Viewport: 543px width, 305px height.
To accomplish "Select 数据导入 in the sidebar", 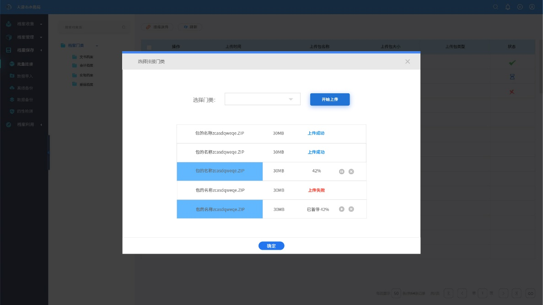I will click(25, 76).
